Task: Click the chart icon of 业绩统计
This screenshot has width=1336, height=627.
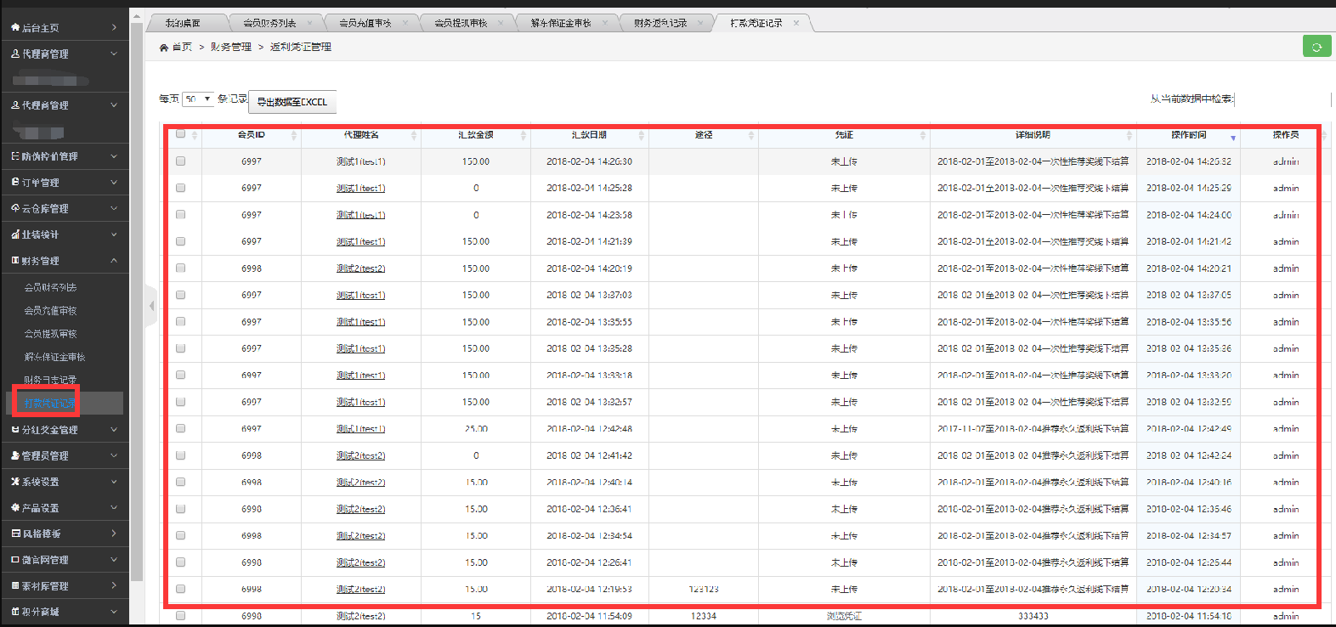Action: point(15,234)
